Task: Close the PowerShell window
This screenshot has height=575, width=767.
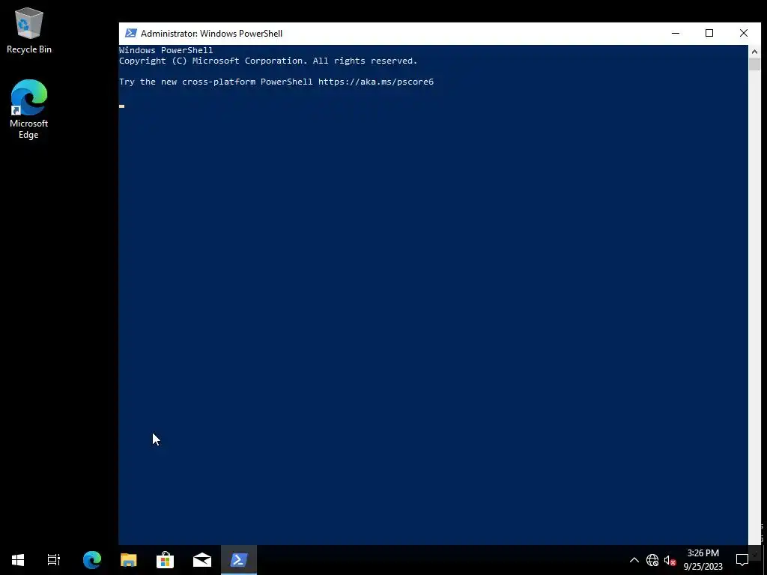Action: click(744, 33)
